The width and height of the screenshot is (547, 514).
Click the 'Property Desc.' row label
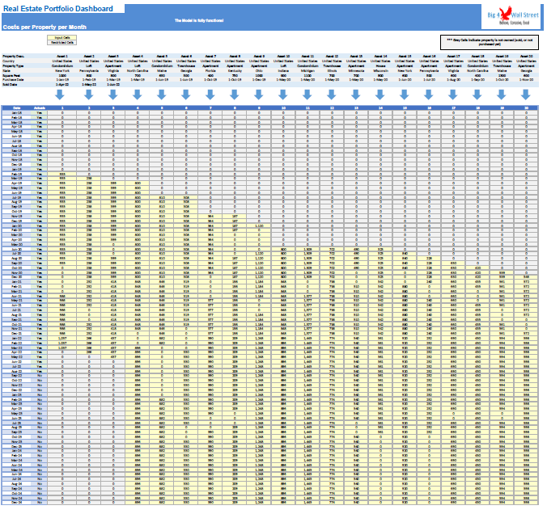point(13,56)
